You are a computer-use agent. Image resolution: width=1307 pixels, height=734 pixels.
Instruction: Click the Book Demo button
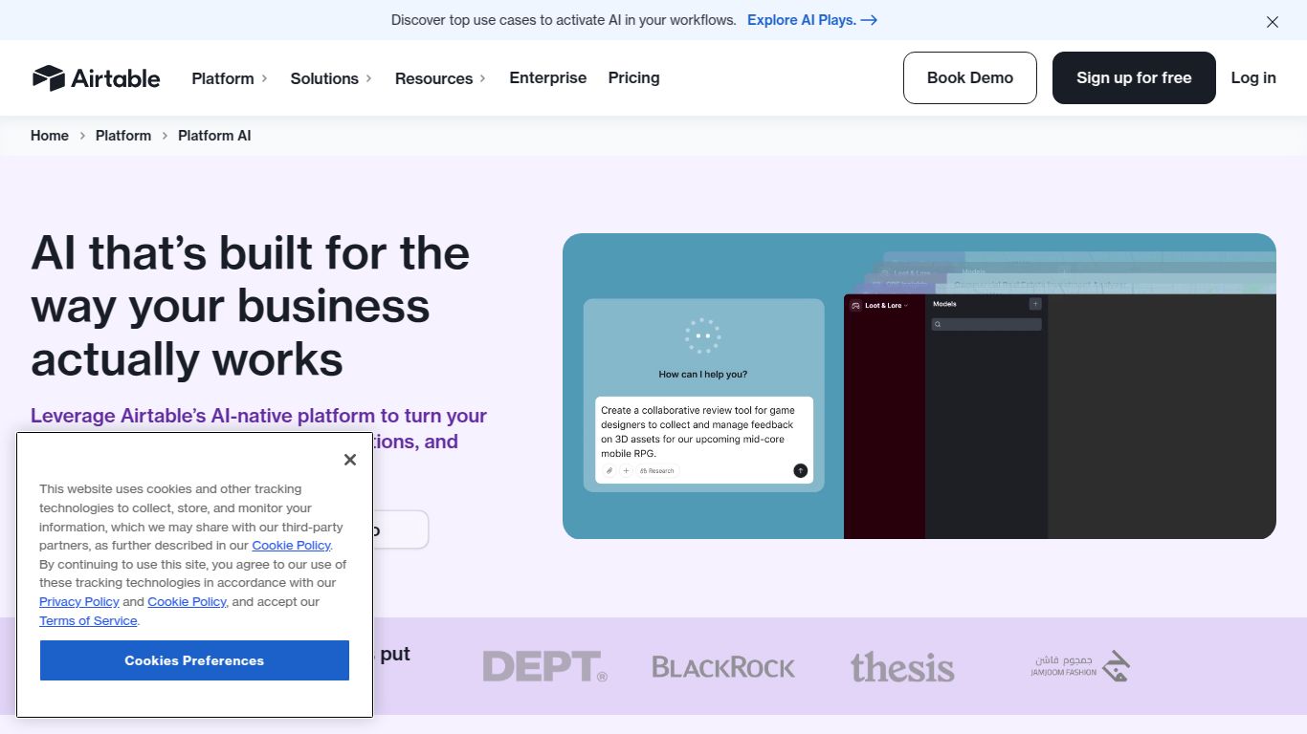[969, 77]
